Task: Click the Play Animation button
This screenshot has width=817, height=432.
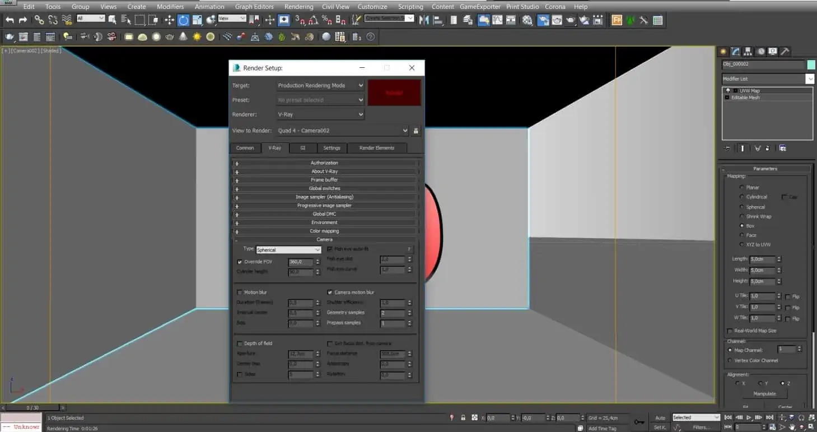Action: point(749,417)
